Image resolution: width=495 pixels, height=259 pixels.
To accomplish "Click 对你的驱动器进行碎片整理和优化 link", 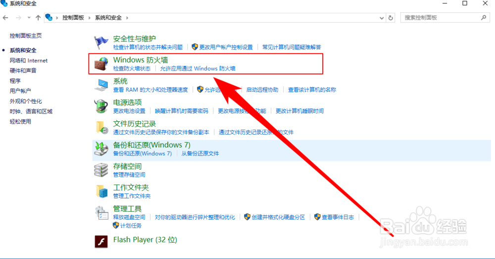I will pyautogui.click(x=195, y=217).
